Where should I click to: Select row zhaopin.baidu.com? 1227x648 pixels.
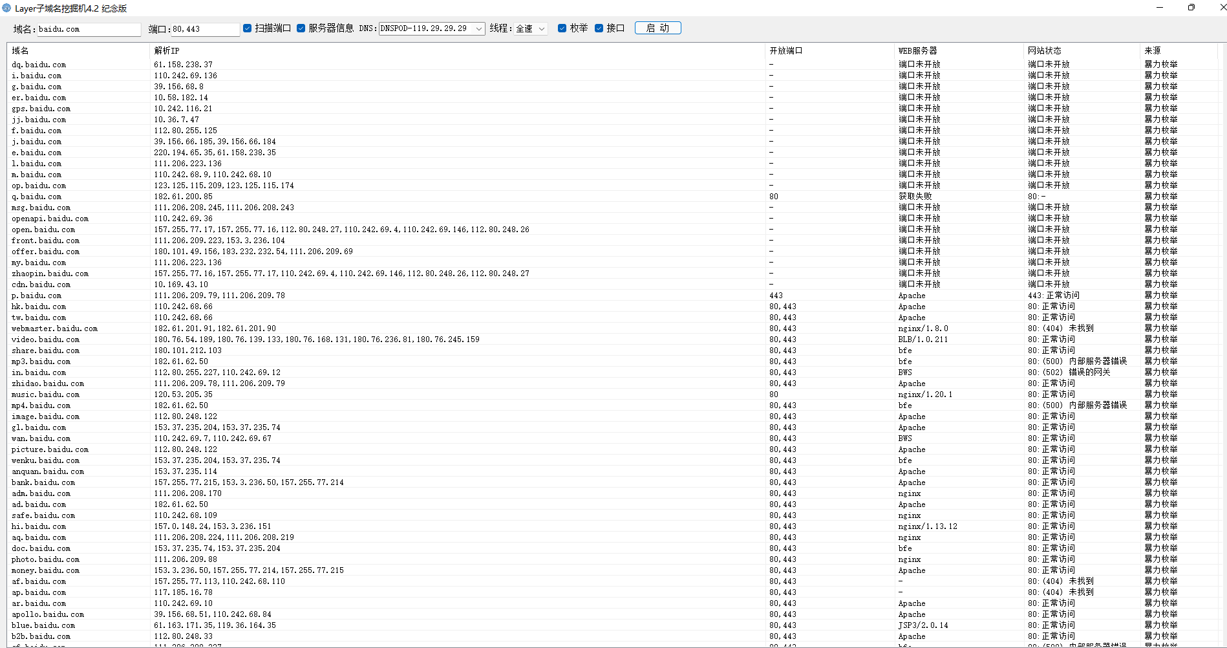(613, 274)
